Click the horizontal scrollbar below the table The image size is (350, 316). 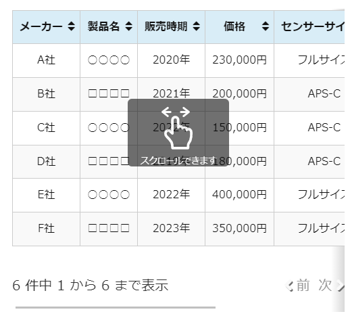(116, 307)
